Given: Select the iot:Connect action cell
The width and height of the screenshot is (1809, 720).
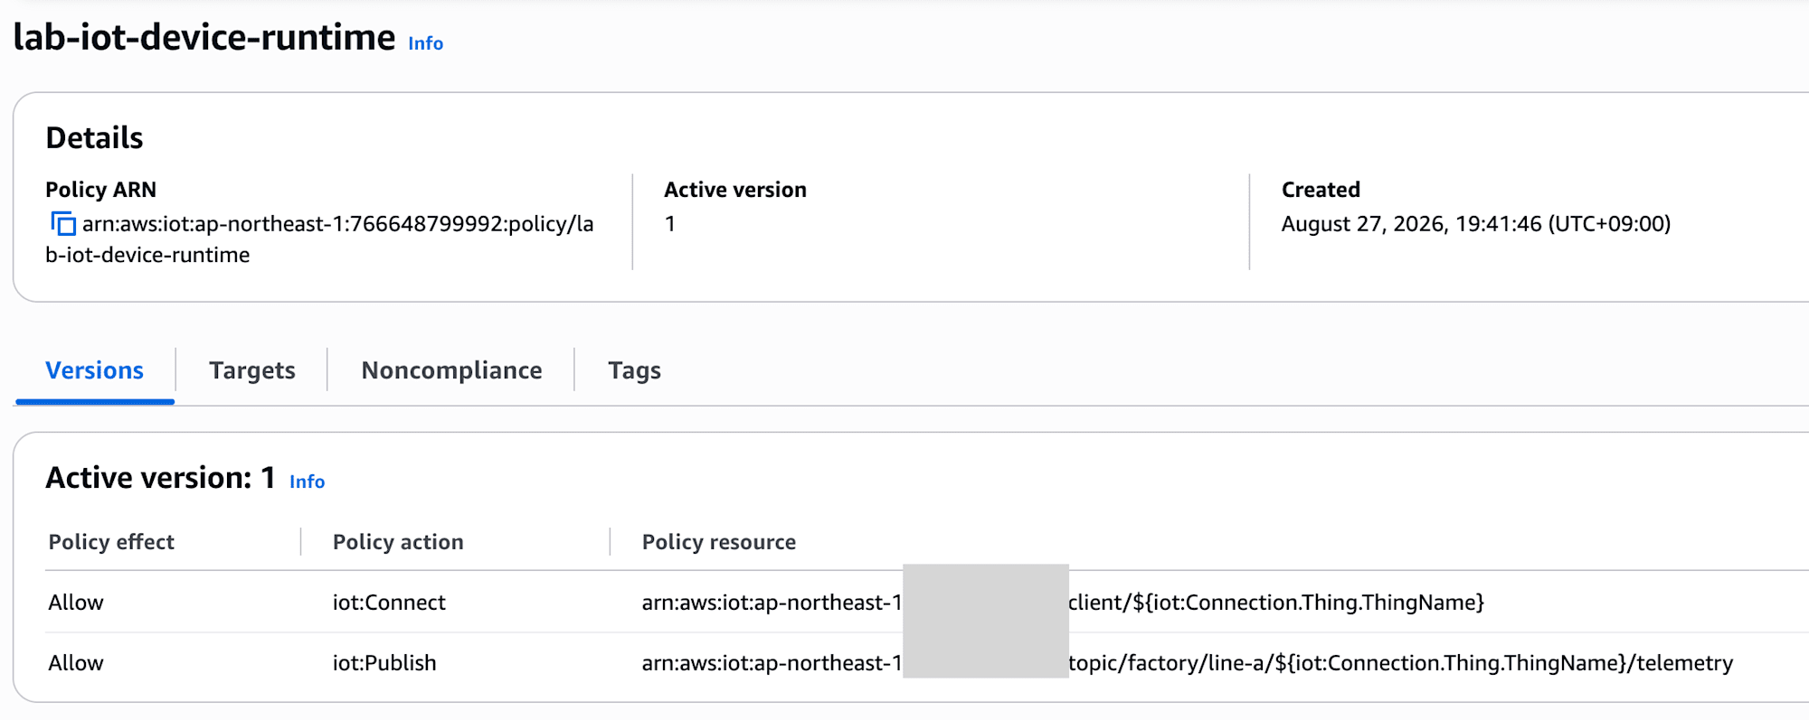Looking at the screenshot, I should 389,603.
